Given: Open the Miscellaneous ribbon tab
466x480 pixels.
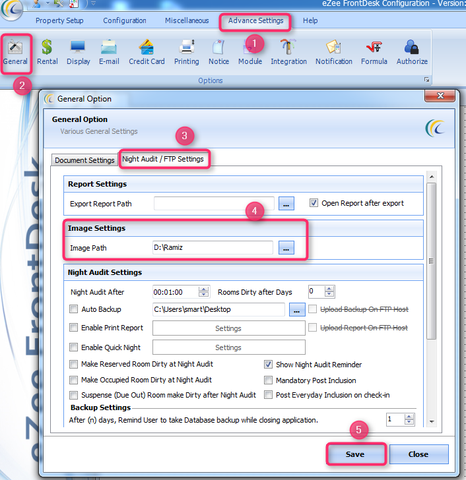Looking at the screenshot, I should tap(187, 20).
